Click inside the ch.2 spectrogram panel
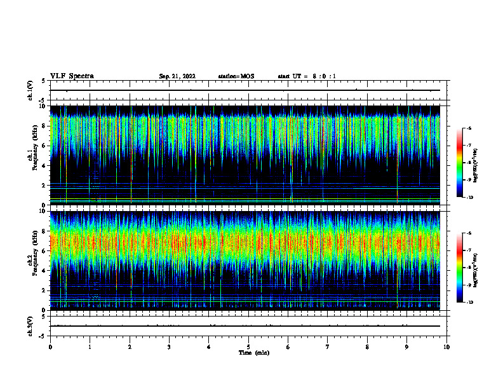Image resolution: width=503 pixels, height=389 pixels. pyautogui.click(x=245, y=261)
